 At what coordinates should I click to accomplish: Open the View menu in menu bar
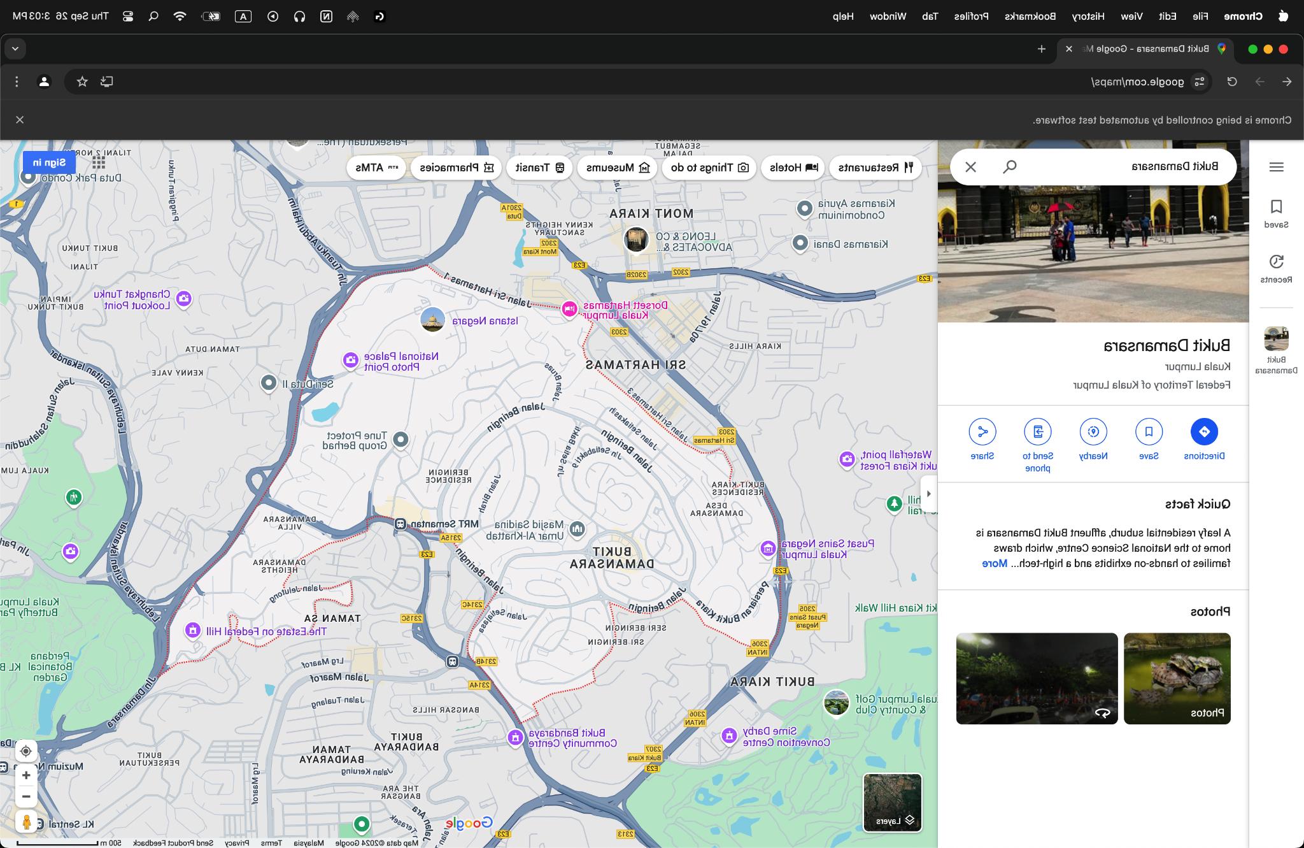[1132, 17]
